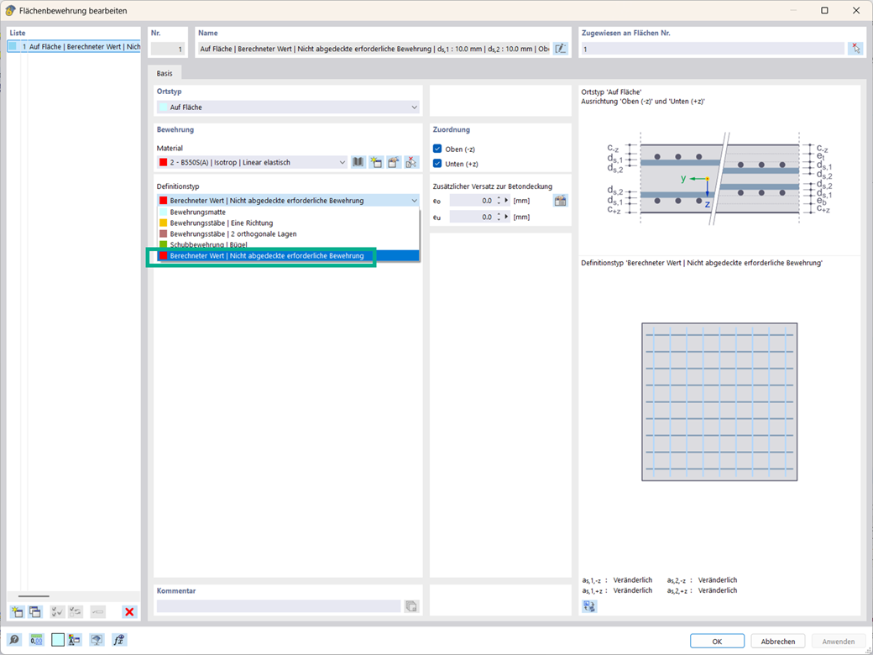Confirm with the OK button
This screenshot has width=873, height=655.
pos(717,641)
